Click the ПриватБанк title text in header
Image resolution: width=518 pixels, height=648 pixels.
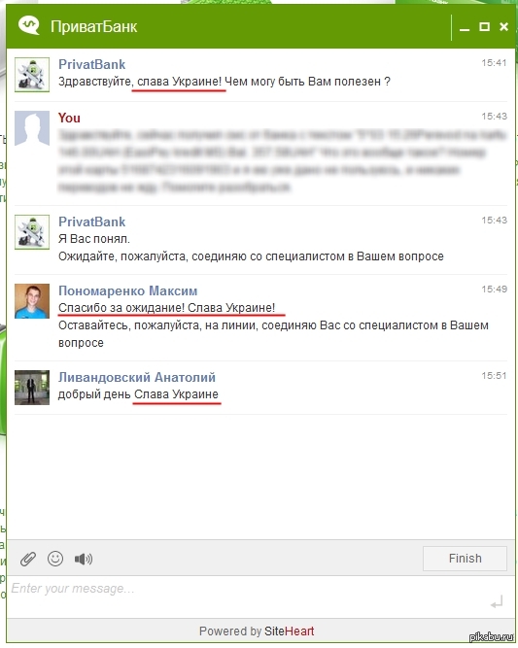[94, 27]
